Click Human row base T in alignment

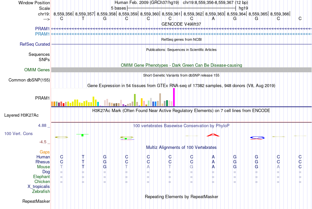tap(83, 157)
